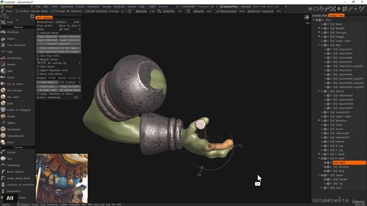Select the Toothpaste tool
367x206 pixels.
[14, 129]
